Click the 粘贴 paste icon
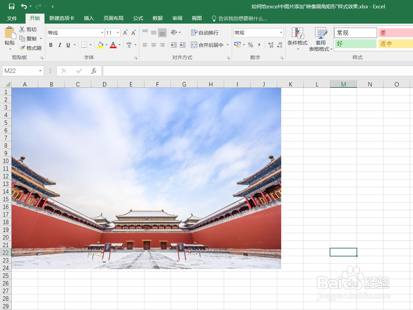The width and height of the screenshot is (413, 310). tap(10, 33)
